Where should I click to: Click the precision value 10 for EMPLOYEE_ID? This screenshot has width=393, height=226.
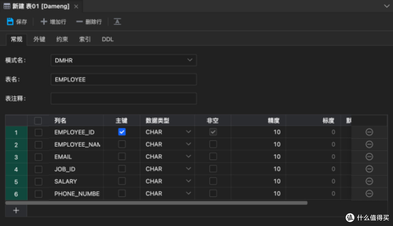click(277, 132)
